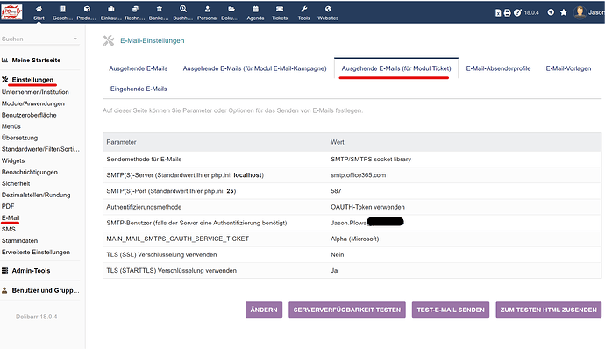Open the Websites globe icon
Screen dimensions: 605x349
coord(328,9)
